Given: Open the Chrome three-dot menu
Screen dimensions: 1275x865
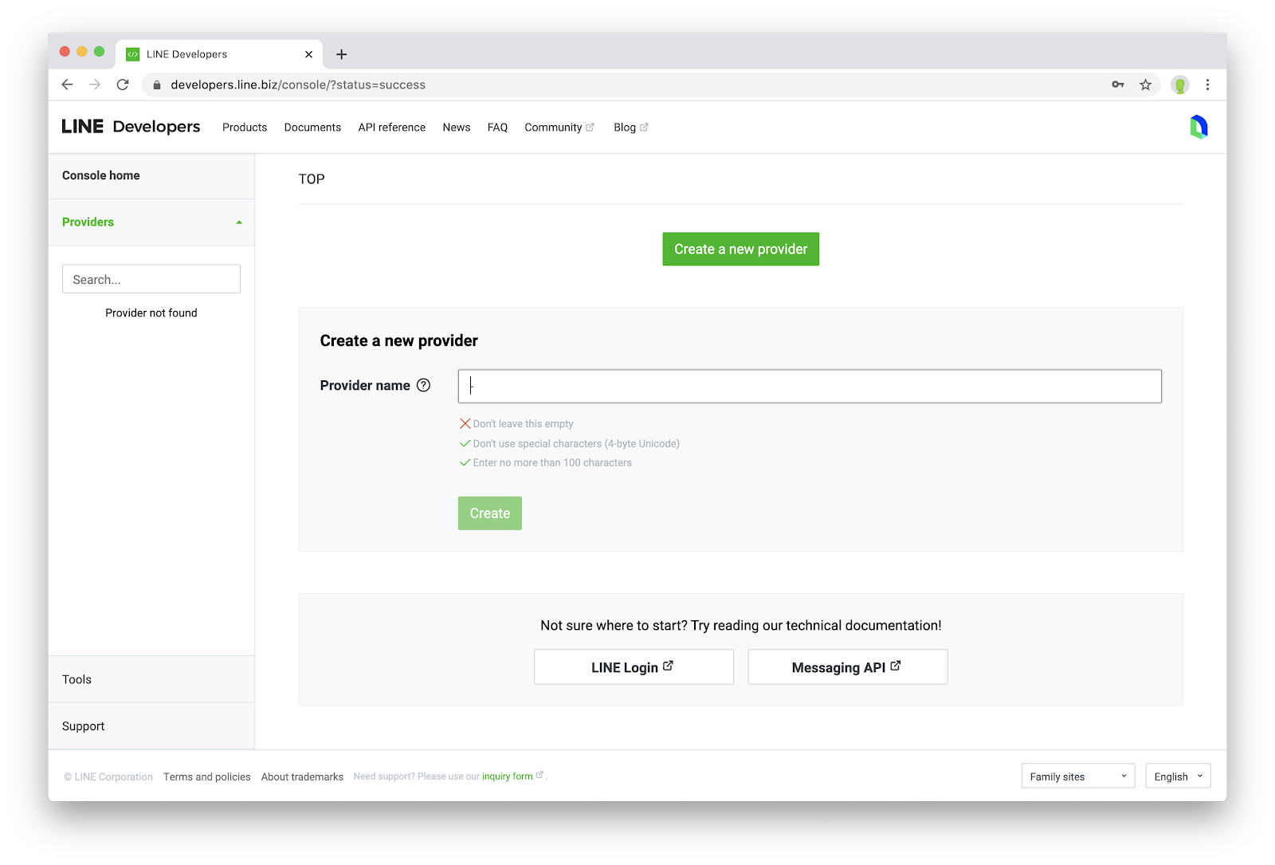Looking at the screenshot, I should (1207, 85).
